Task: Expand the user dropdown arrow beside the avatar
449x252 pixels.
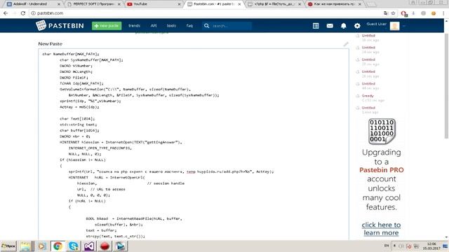Action: click(x=404, y=26)
